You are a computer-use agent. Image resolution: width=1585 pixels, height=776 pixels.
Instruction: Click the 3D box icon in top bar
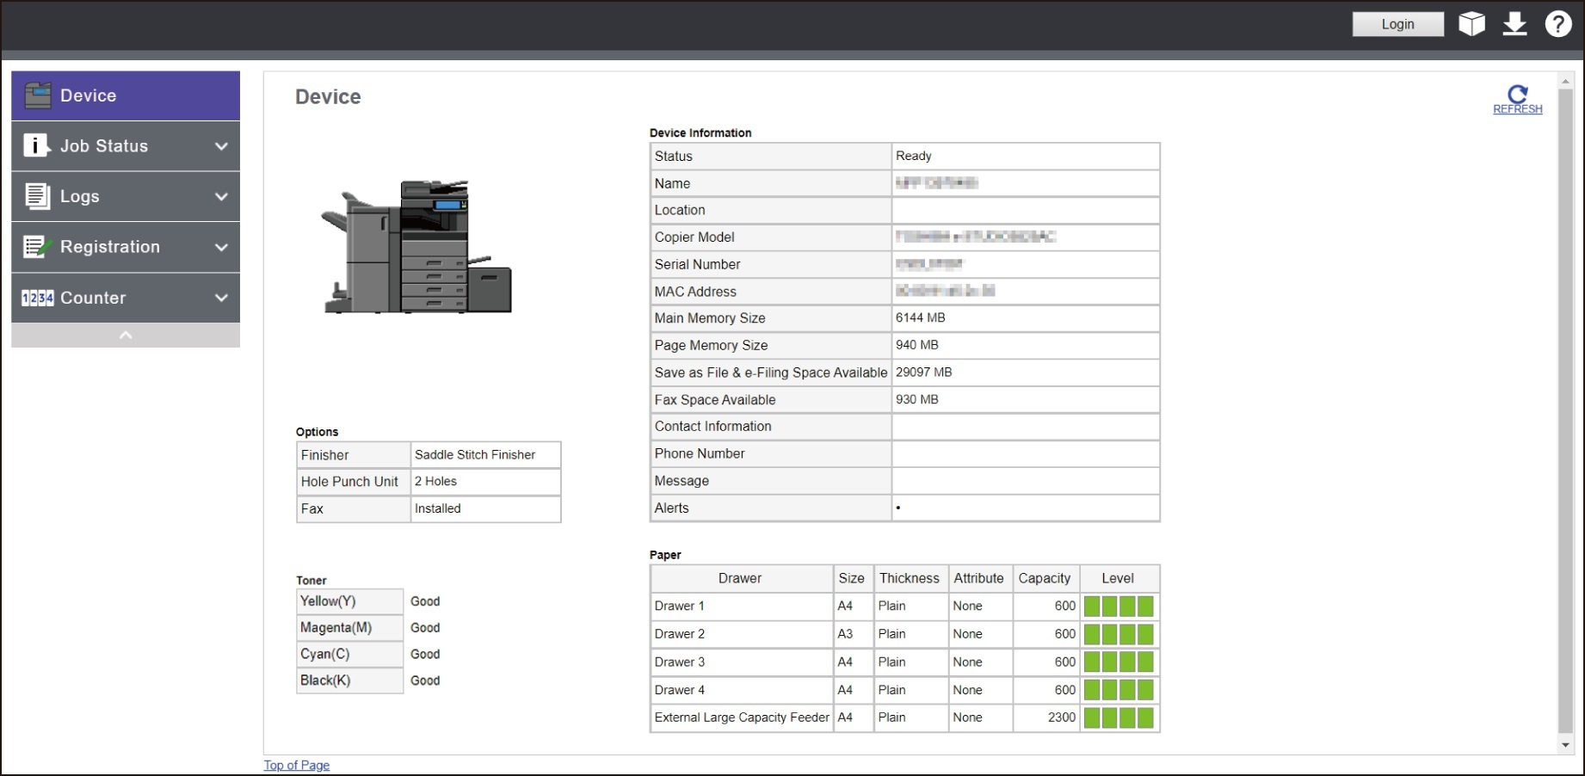click(x=1471, y=24)
